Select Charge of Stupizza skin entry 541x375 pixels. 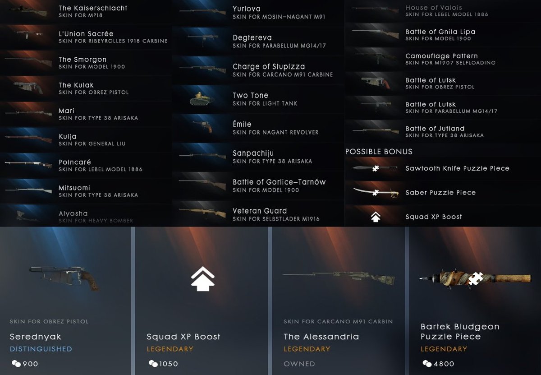pyautogui.click(x=258, y=70)
